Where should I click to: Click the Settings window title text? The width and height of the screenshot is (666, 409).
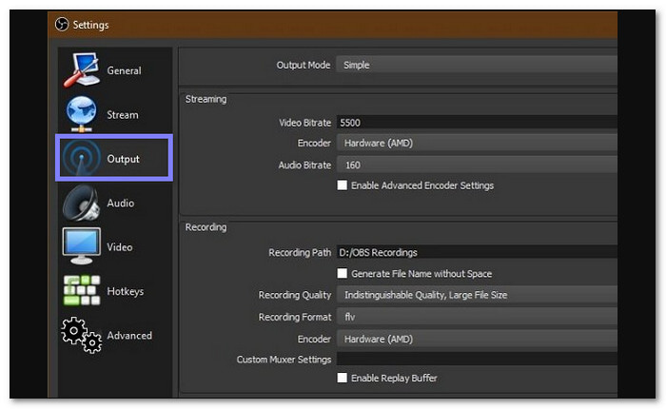(91, 25)
